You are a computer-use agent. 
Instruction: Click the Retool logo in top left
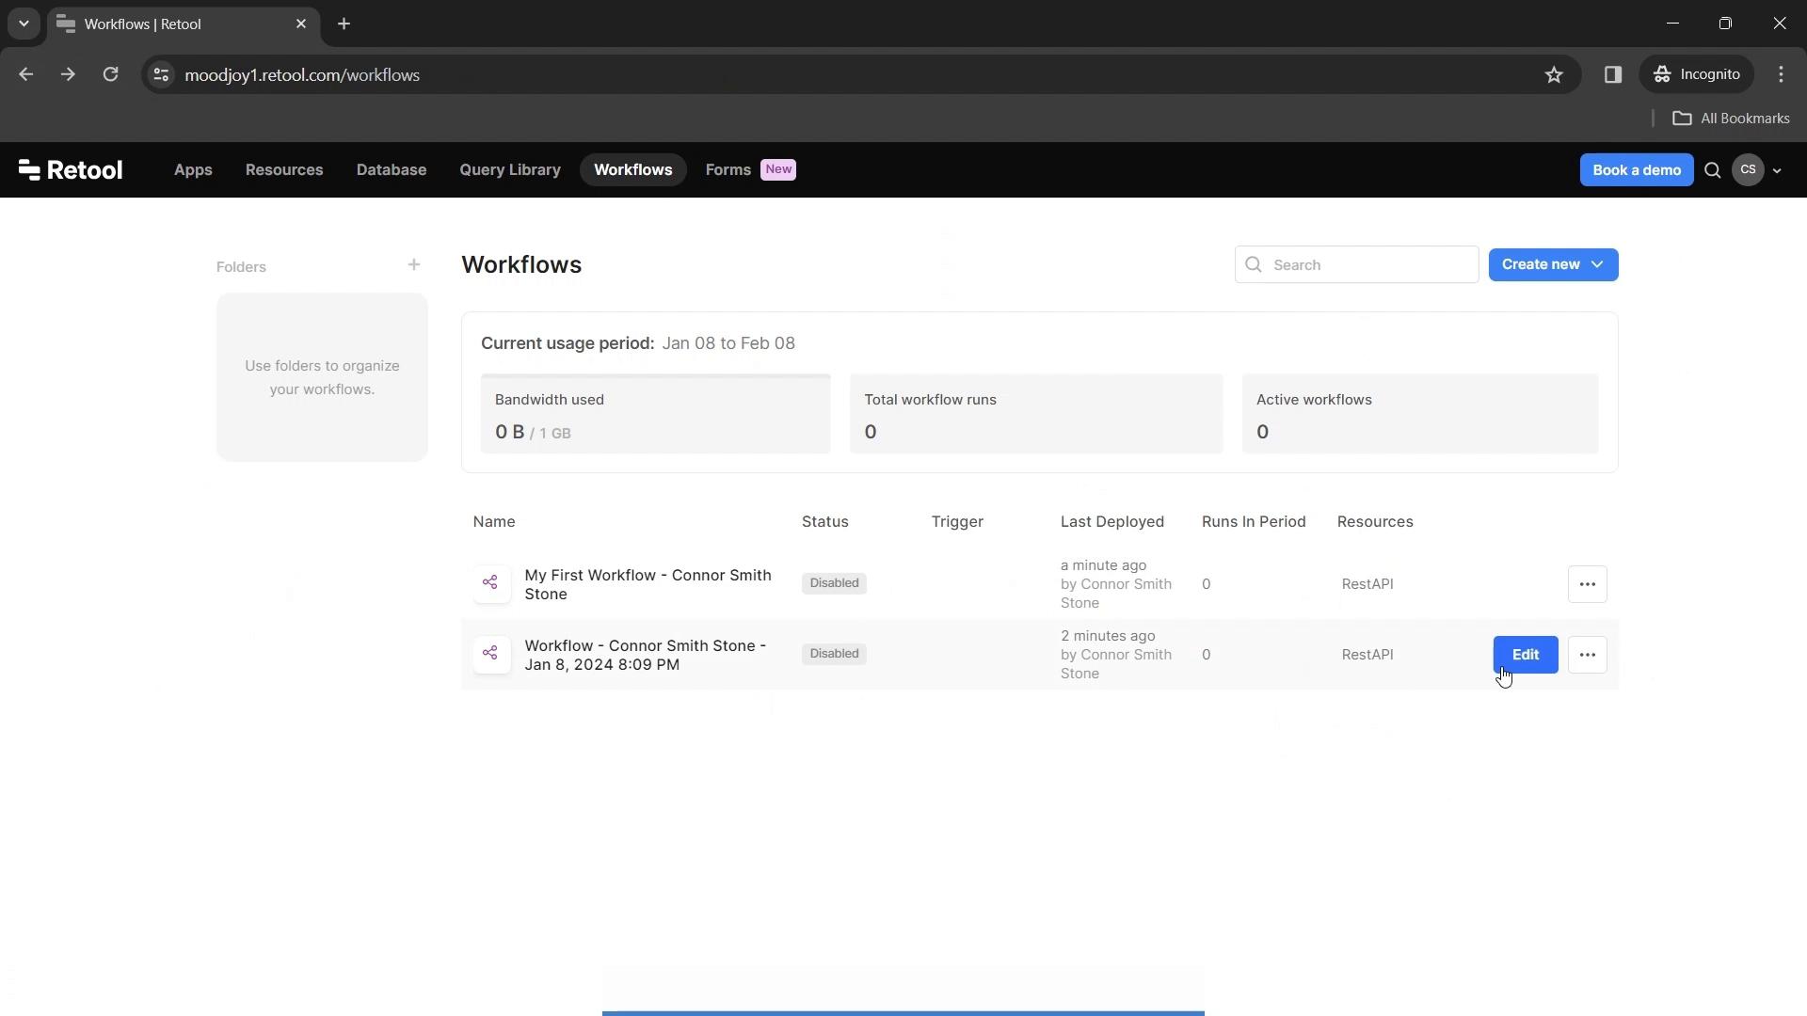(70, 168)
